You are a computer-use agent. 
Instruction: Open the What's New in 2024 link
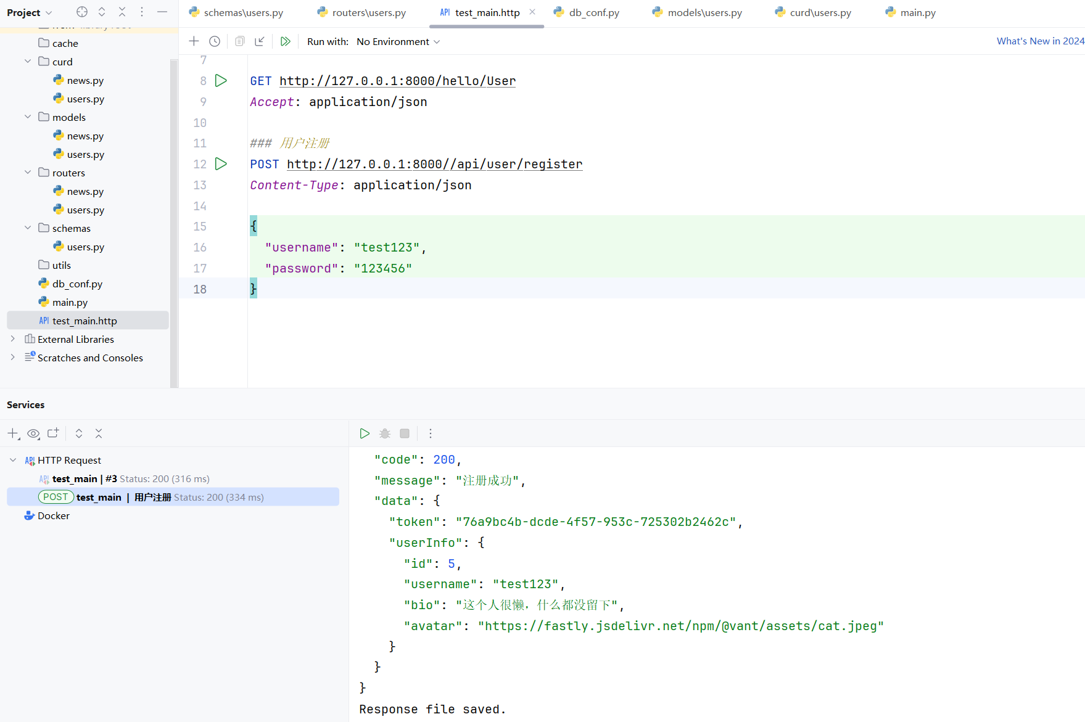coord(1040,41)
